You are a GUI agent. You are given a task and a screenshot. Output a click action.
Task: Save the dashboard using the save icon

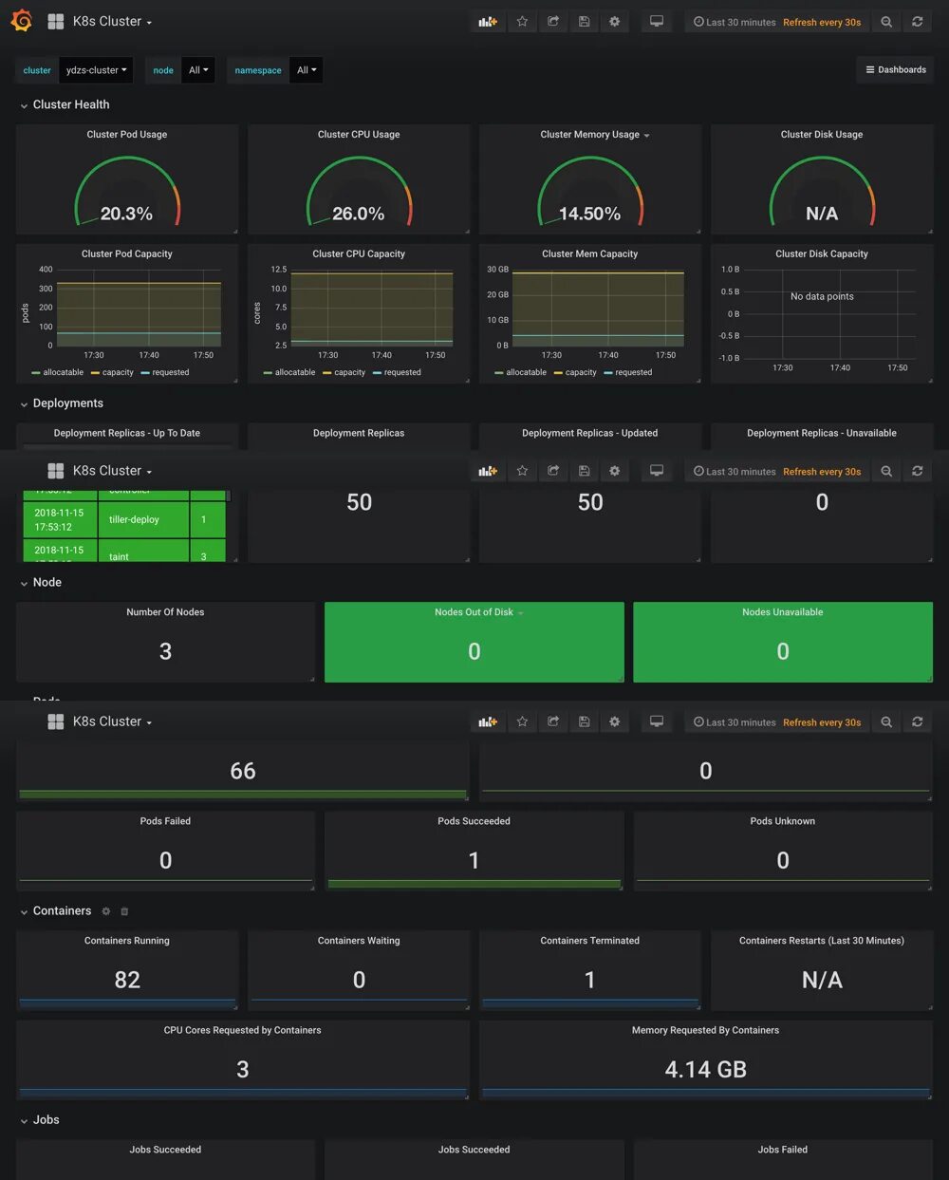click(584, 21)
